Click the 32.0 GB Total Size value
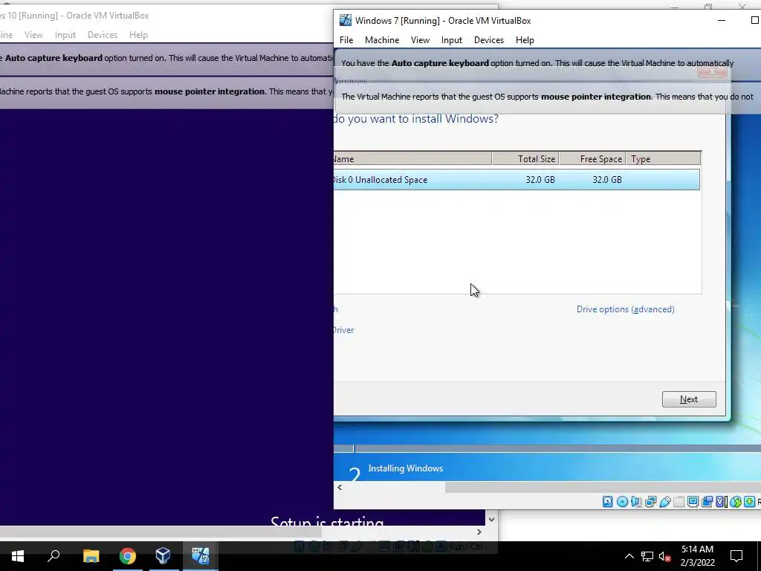761x571 pixels. pos(540,180)
